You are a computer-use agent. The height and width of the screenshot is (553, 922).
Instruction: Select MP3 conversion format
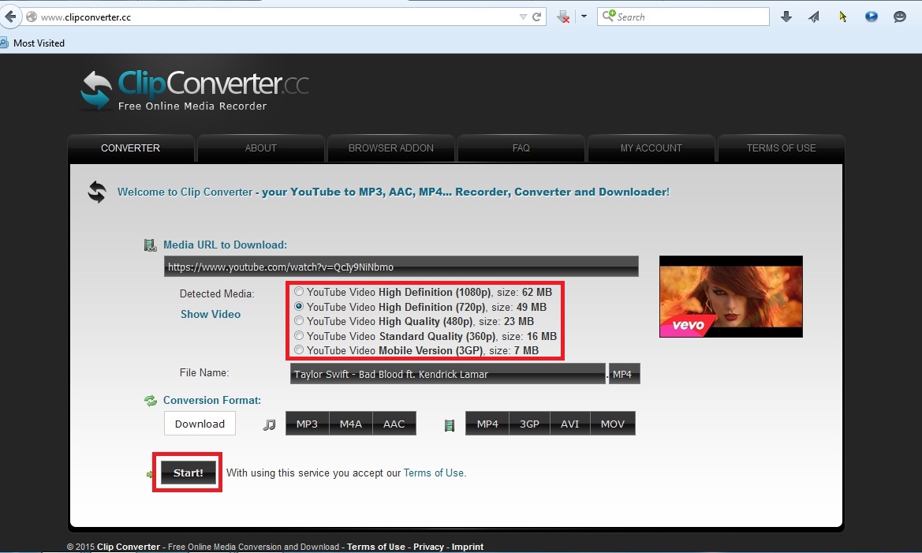tap(307, 424)
